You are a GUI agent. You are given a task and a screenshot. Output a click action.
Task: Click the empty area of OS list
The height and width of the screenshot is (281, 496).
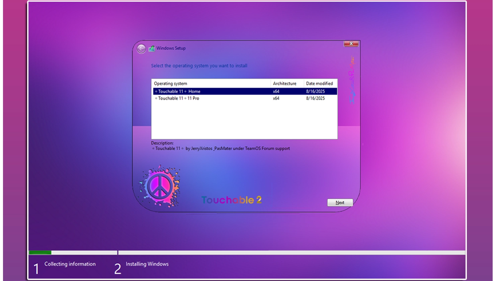tap(244, 120)
